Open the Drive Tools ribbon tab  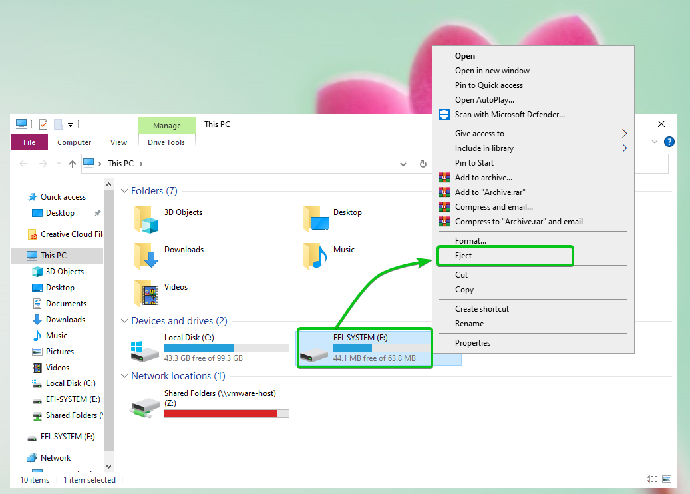(x=166, y=142)
